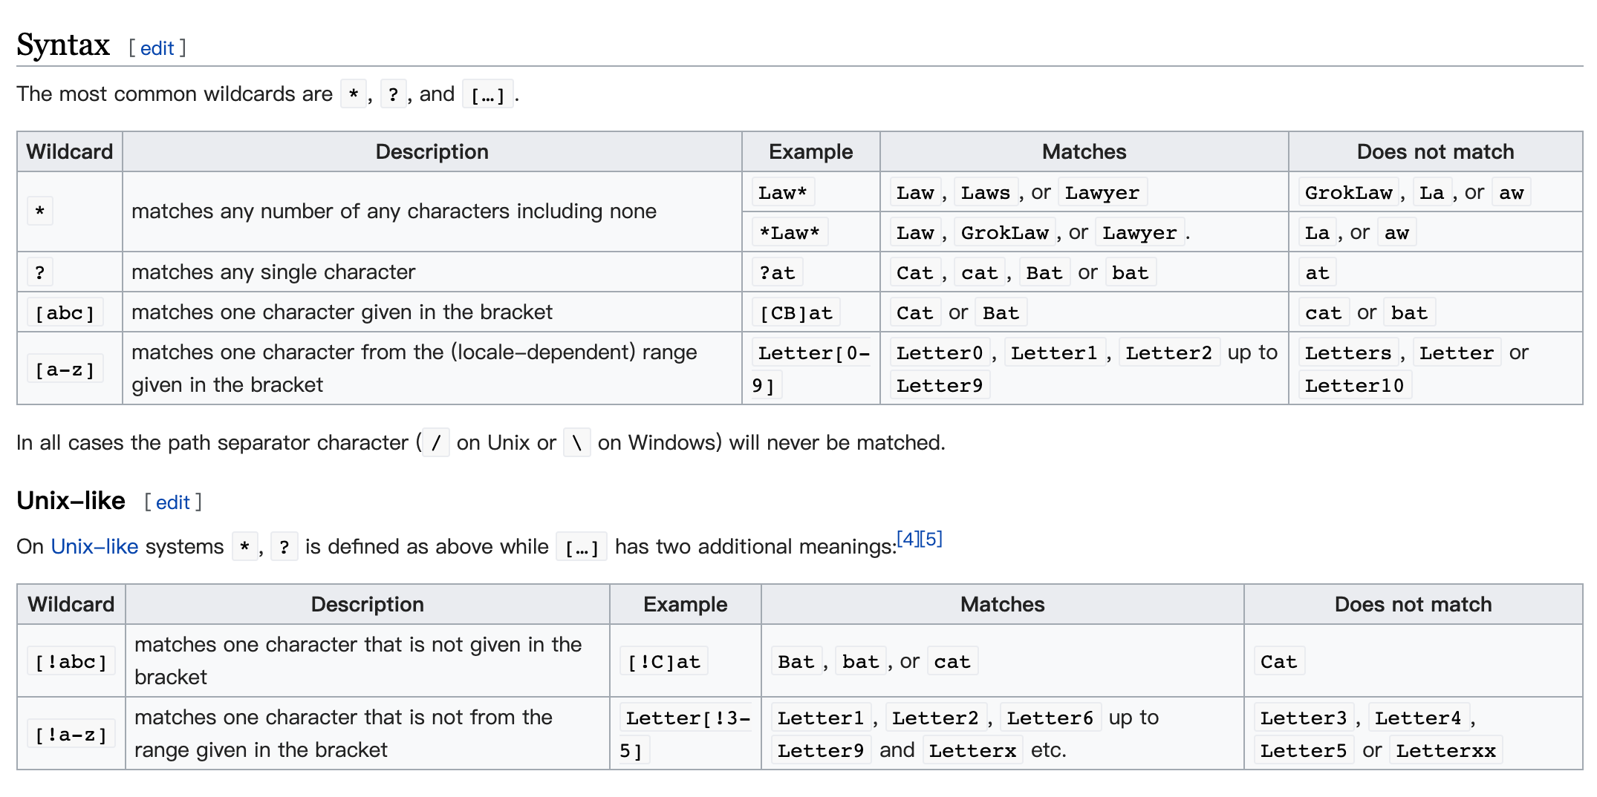
Task: Click the Syntax section heading
Action: coord(63,45)
